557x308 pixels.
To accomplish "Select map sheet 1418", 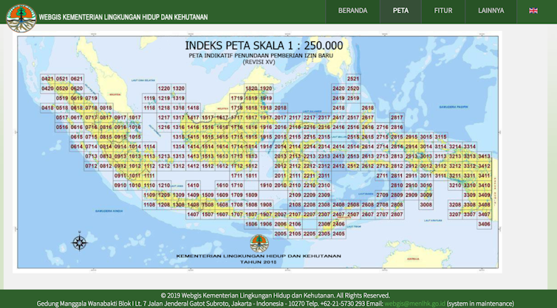I will pos(193,108).
